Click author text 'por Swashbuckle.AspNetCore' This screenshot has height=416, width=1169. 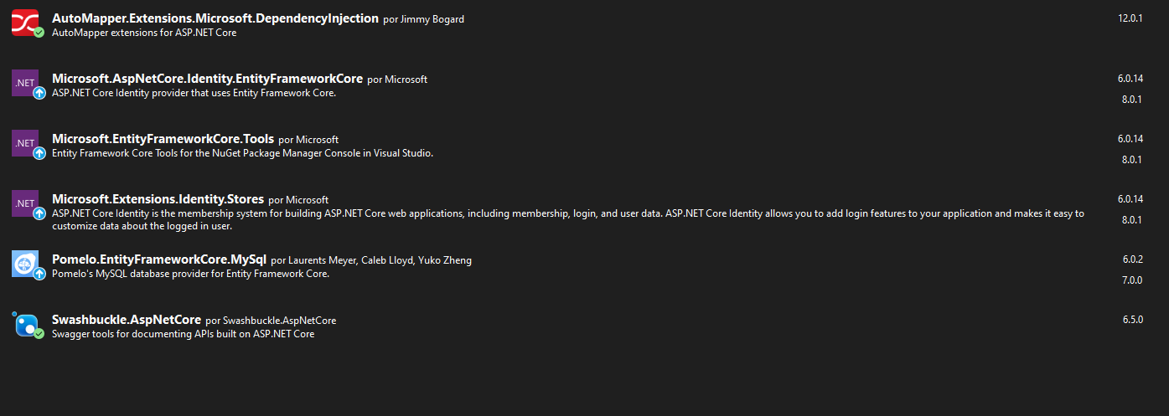click(271, 321)
